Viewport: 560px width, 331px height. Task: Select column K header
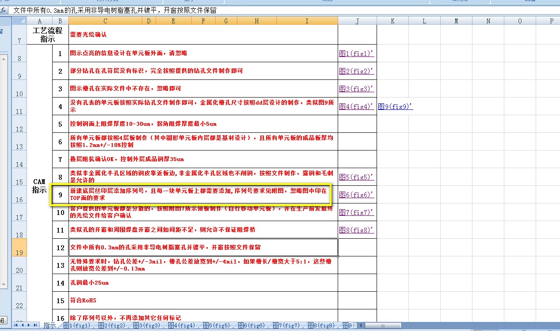392,21
